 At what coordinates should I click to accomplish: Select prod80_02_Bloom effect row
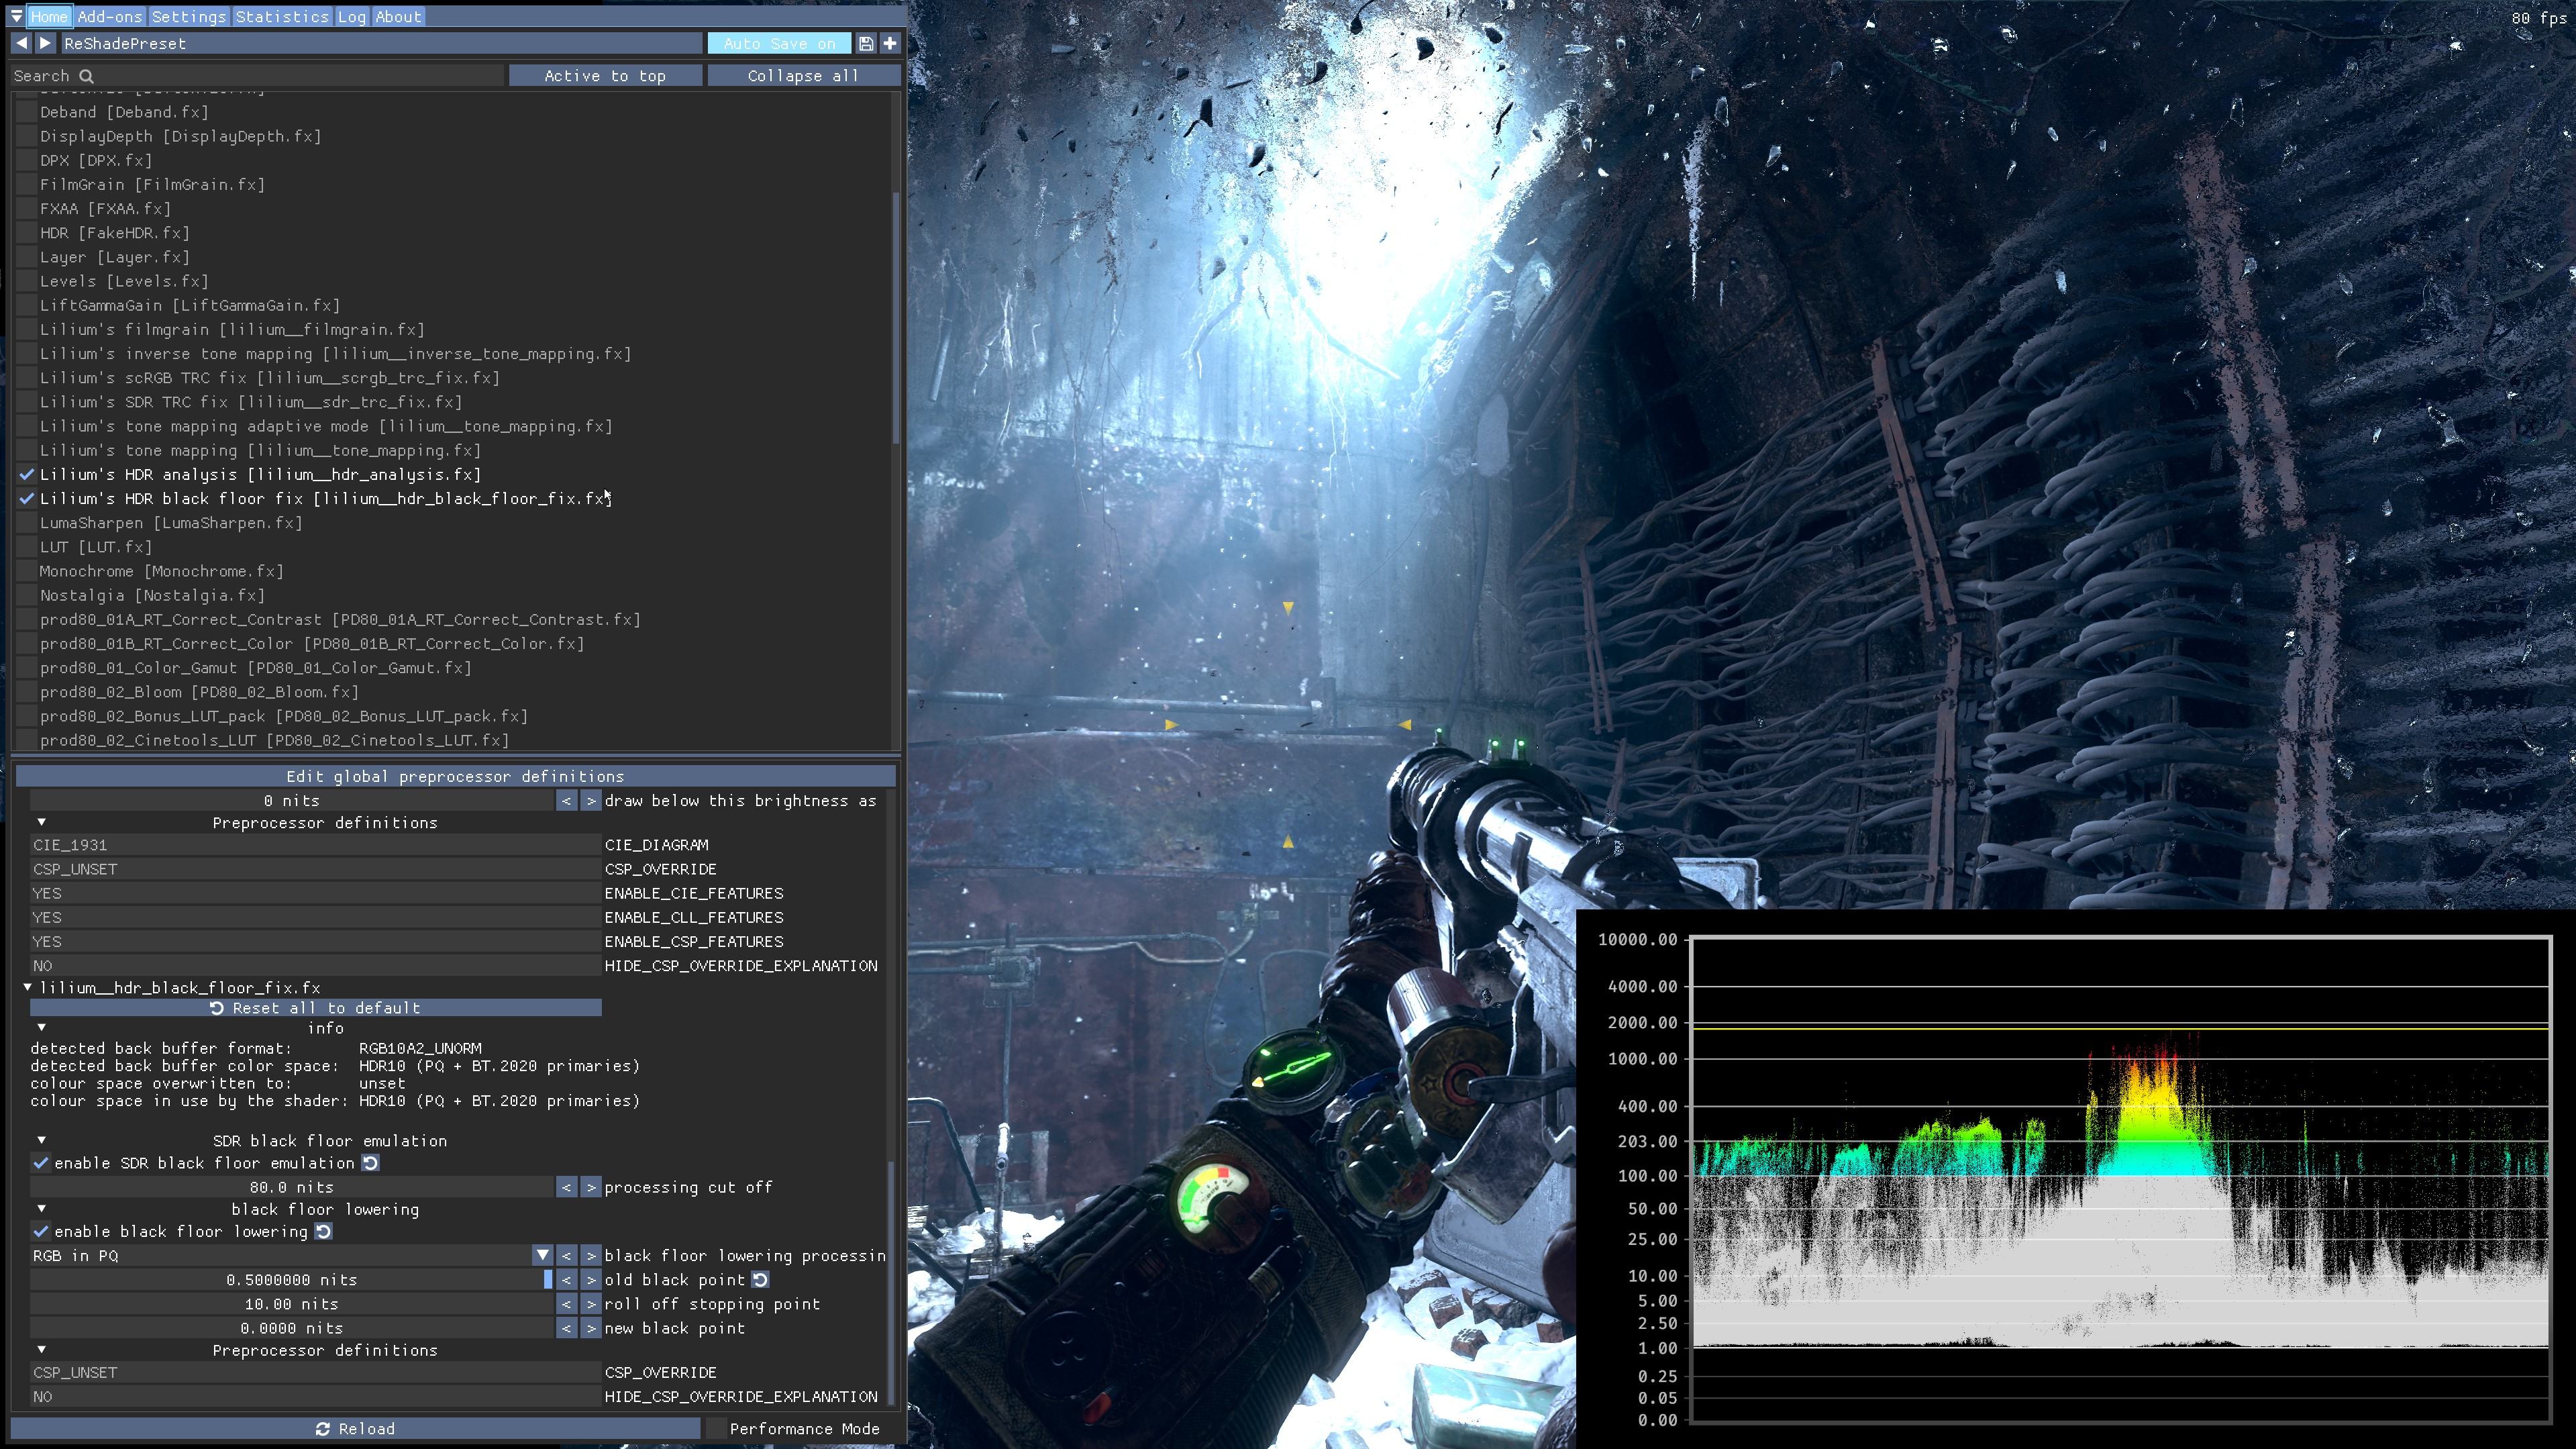pyautogui.click(x=199, y=692)
